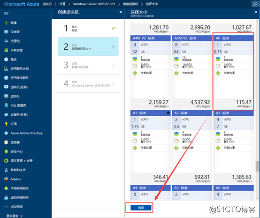The image size is (260, 218).
Task: Open step 4 摘要 chevron in wizard
Action: point(113,83)
